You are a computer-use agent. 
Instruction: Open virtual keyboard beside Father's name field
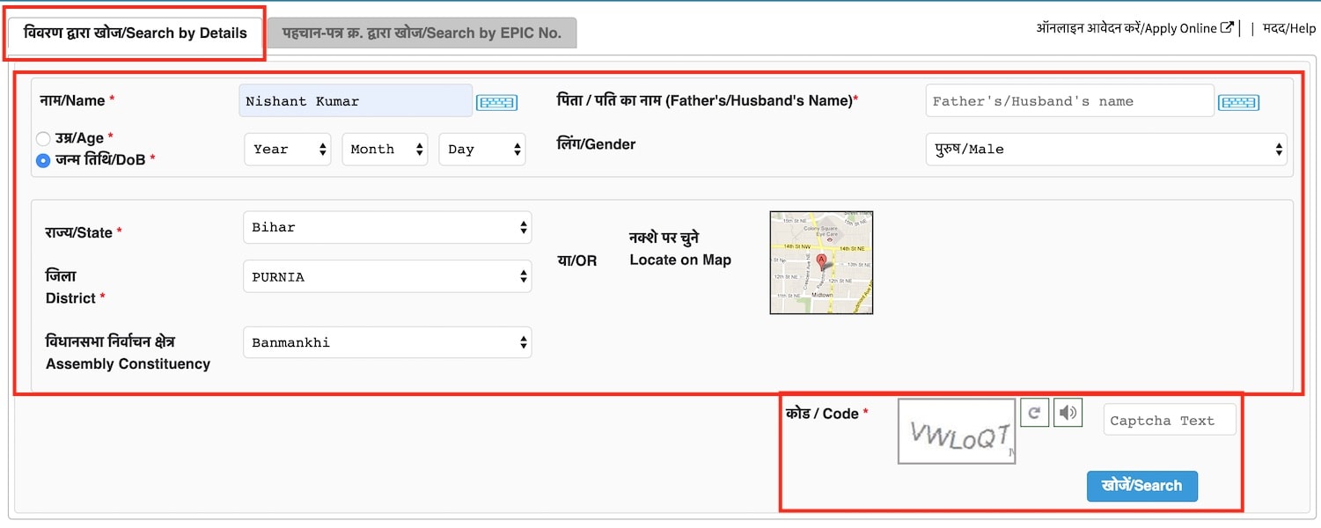coord(1238,102)
